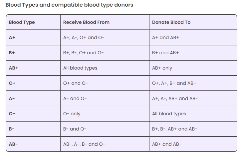Select the "Receive Blood From" column header

point(86,22)
